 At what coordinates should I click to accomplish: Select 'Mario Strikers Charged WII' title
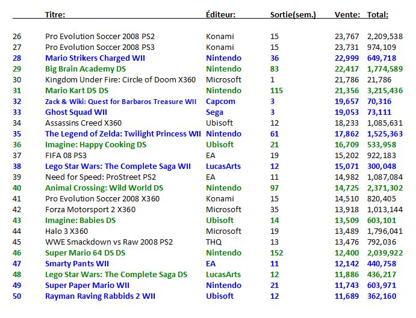tap(95, 58)
